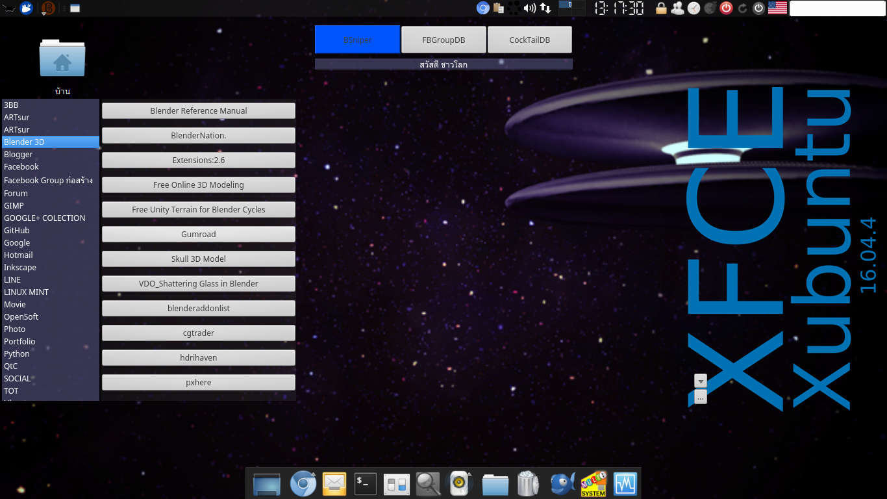Click the red power shutdown icon

tap(726, 8)
